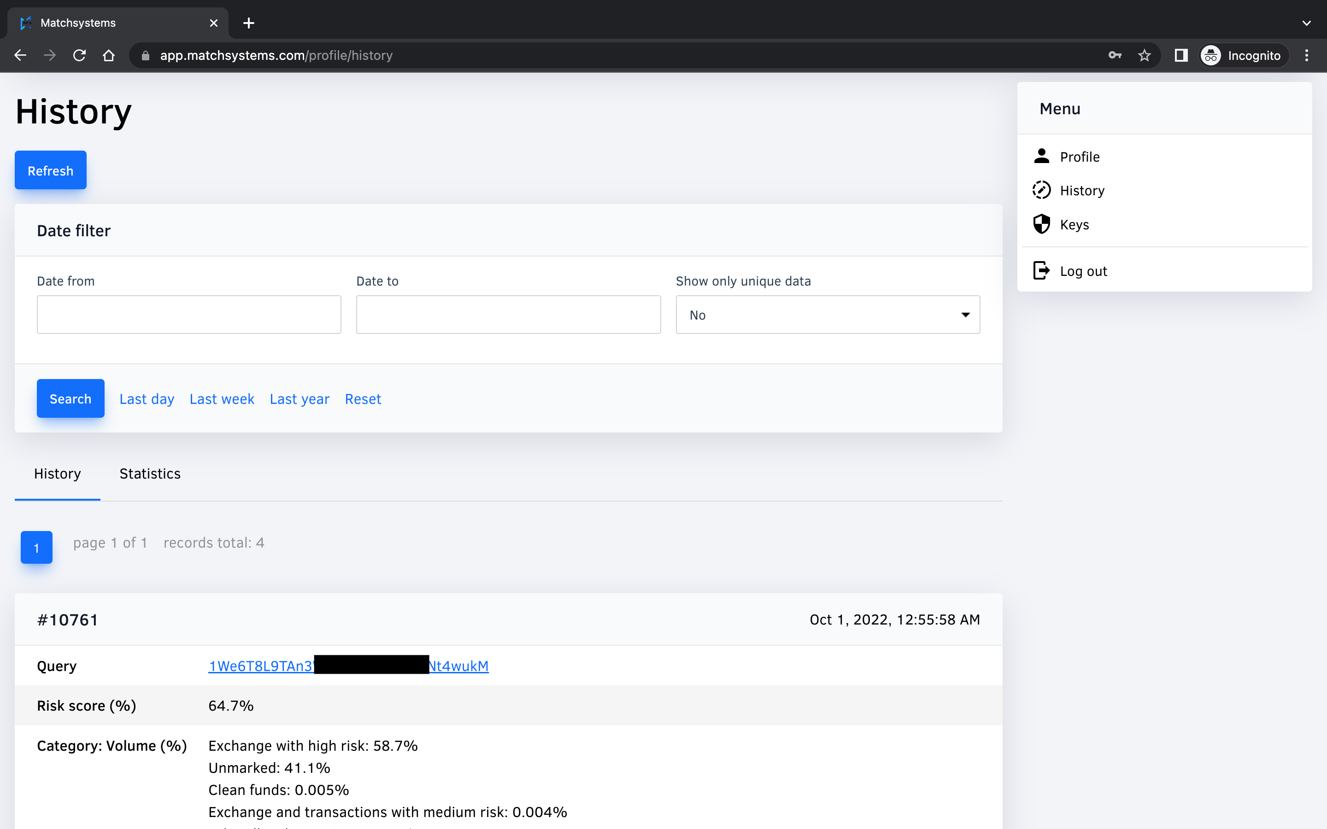Viewport: 1327px width, 829px height.
Task: Reload the page with the refresh icon
Action: click(x=80, y=55)
